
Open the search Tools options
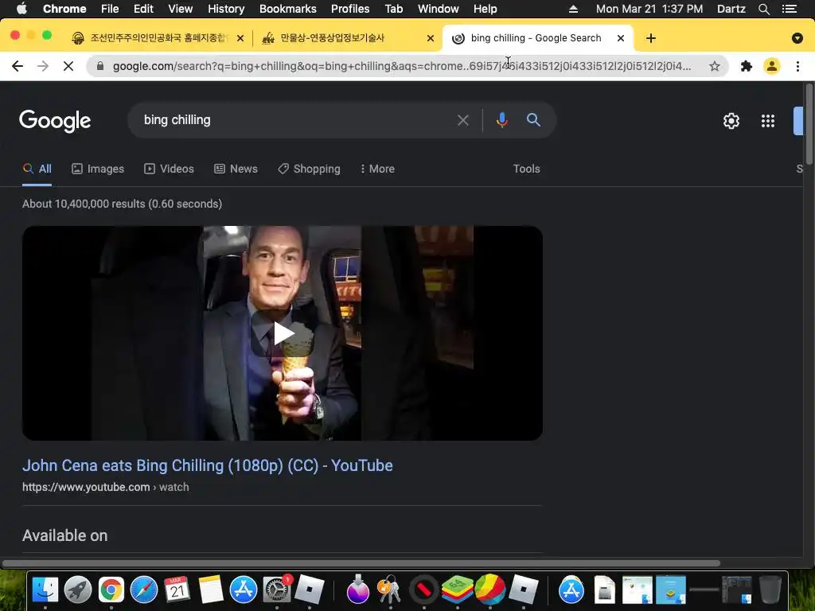[526, 169]
